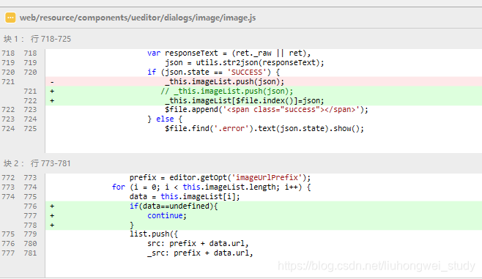
Task: Select the block 1 header for lines 718-725
Action: coord(37,39)
